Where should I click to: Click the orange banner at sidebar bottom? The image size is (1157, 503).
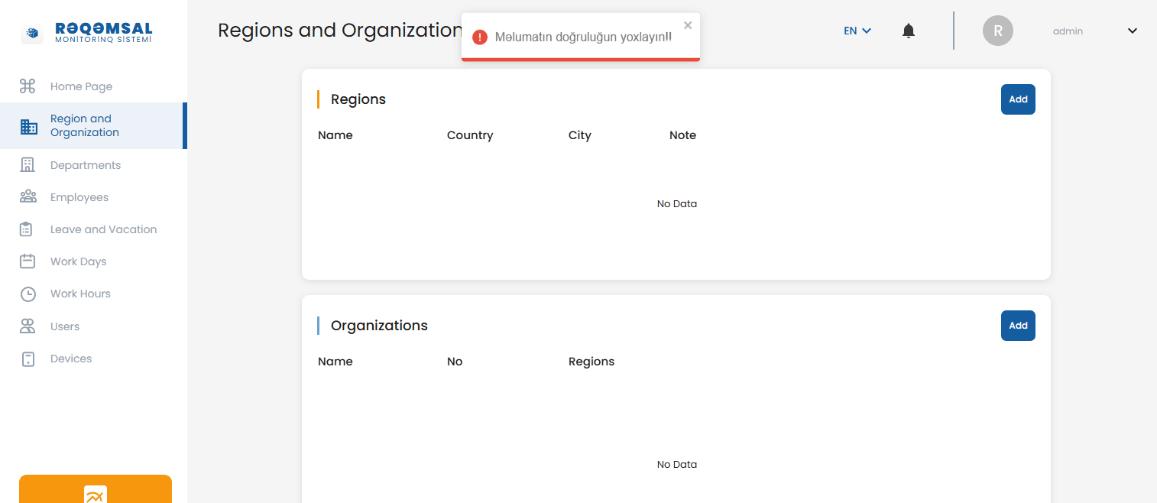pyautogui.click(x=96, y=489)
